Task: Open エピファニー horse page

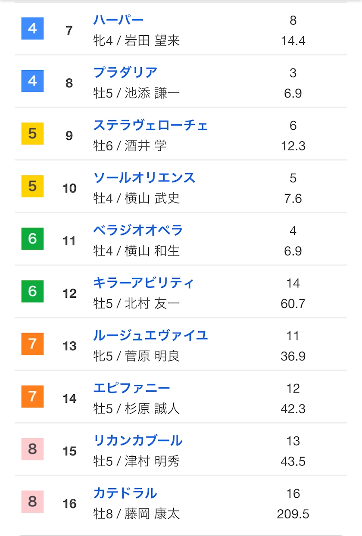Action: [132, 388]
